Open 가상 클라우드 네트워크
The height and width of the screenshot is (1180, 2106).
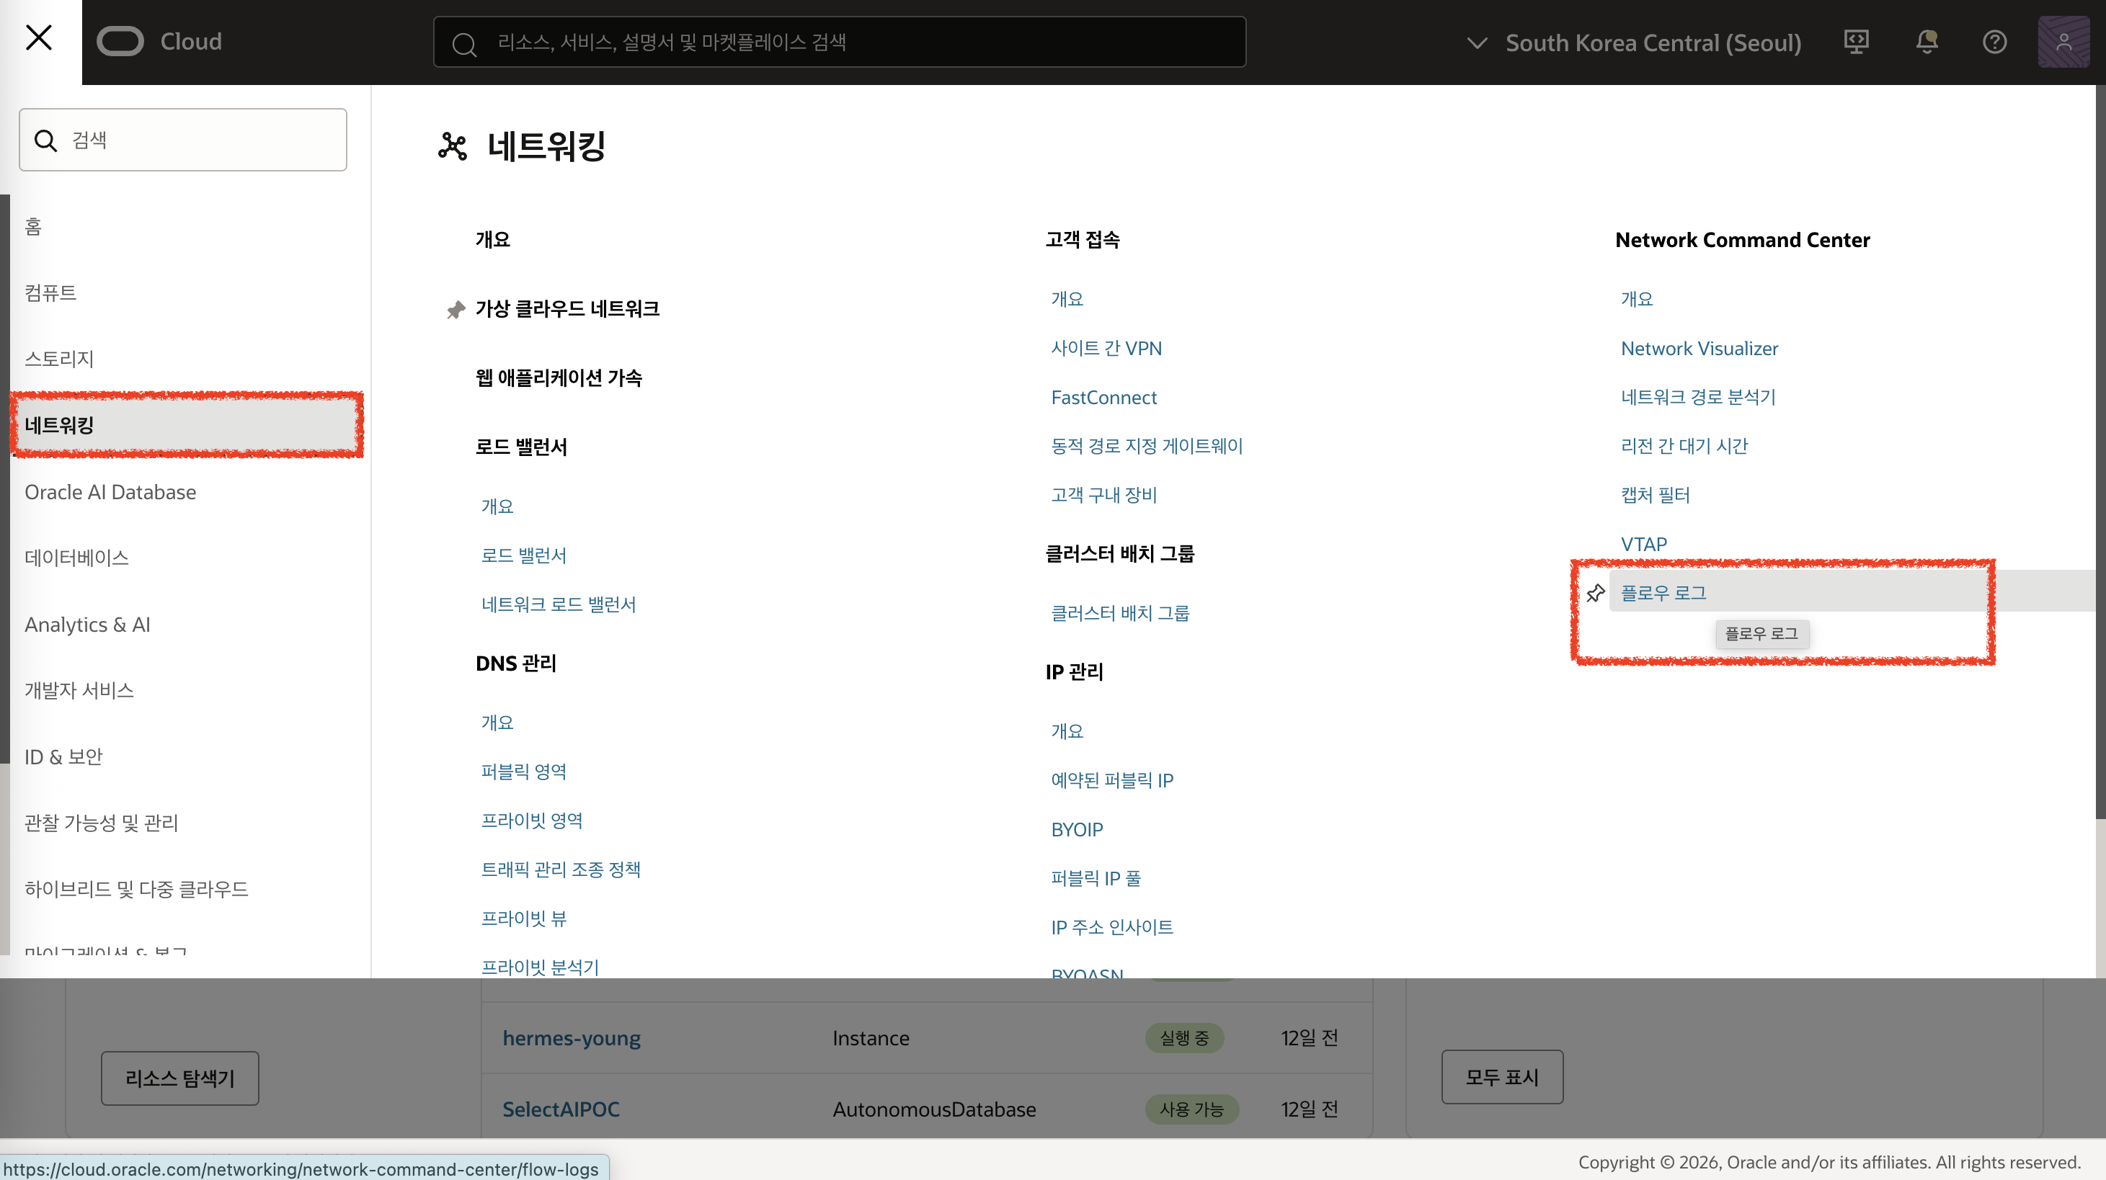567,309
